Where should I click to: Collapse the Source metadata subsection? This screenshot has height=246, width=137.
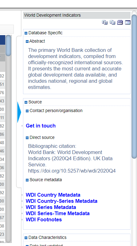tap(27, 180)
